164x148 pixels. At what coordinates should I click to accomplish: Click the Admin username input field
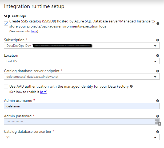80,106
